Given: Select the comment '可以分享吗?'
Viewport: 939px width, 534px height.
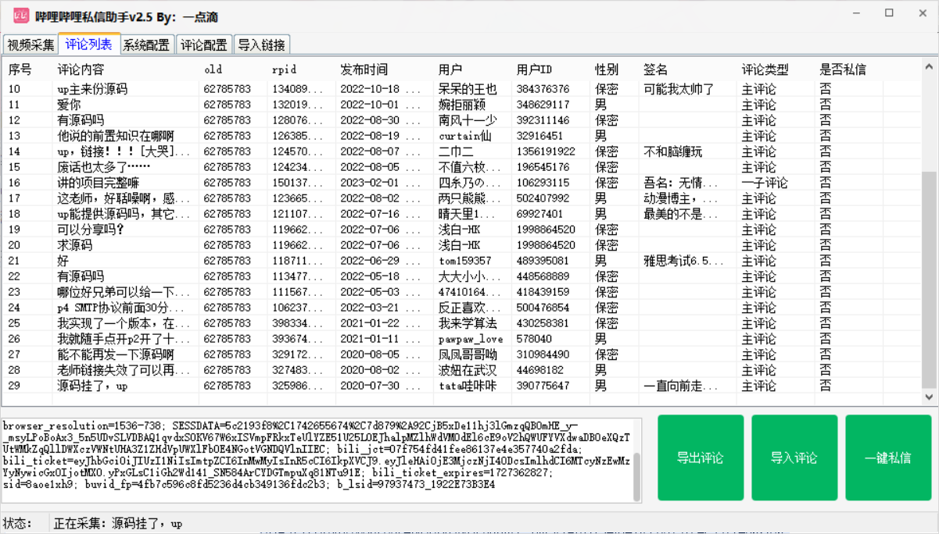Looking at the screenshot, I should [x=91, y=230].
